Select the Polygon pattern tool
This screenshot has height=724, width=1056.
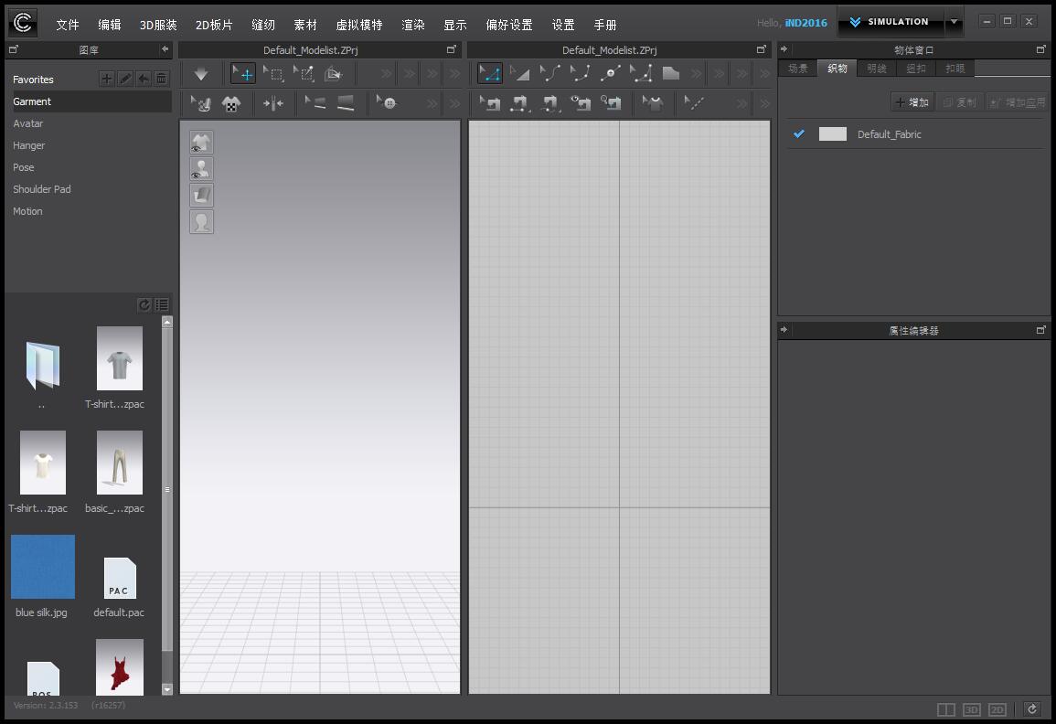(641, 73)
